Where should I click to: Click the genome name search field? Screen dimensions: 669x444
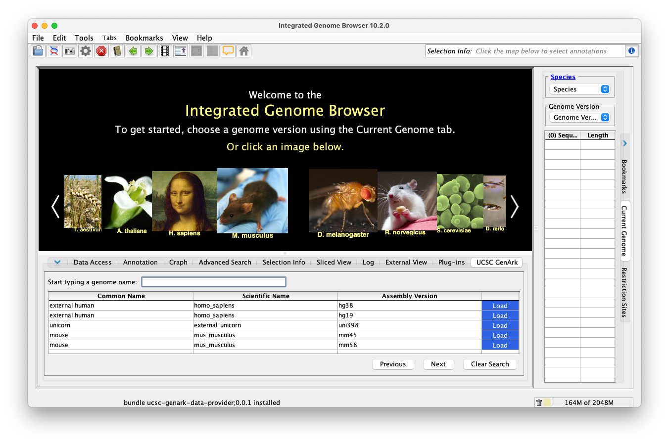point(214,282)
